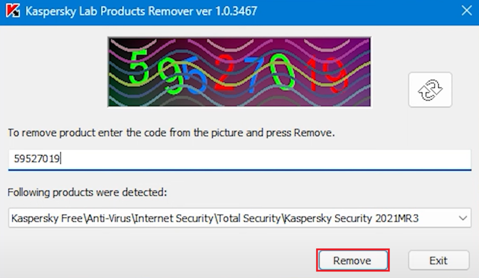Screen dimensions: 479x278
Task: Place cursor in the captcha input box
Action: [x=239, y=160]
